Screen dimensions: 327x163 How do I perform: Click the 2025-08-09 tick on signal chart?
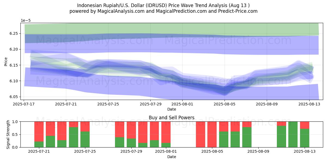(x=258, y=151)
